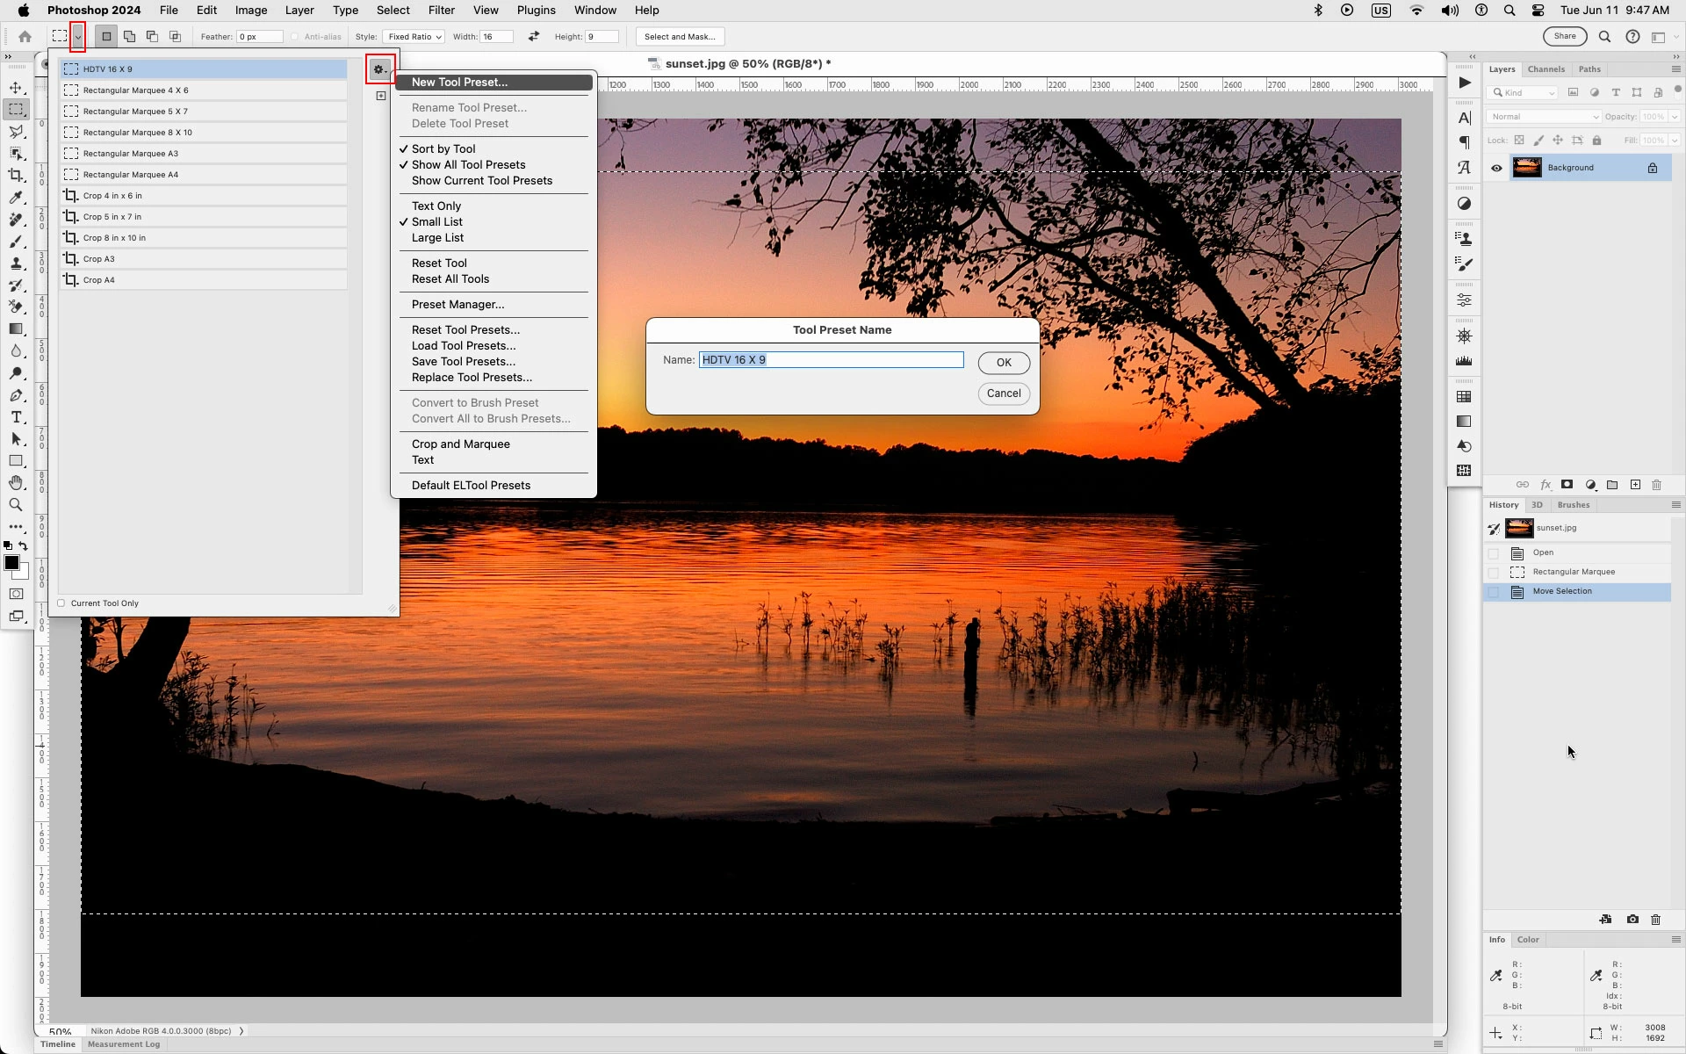Open the layer blend mode Normal dropdown
1686x1054 pixels.
click(1543, 117)
